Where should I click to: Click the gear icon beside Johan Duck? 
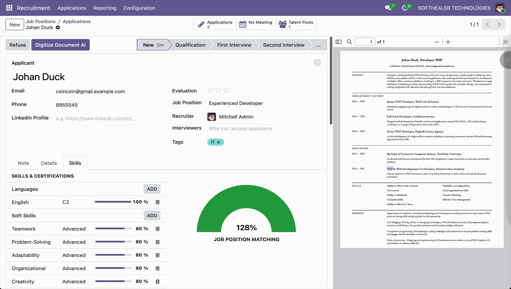pyautogui.click(x=58, y=28)
